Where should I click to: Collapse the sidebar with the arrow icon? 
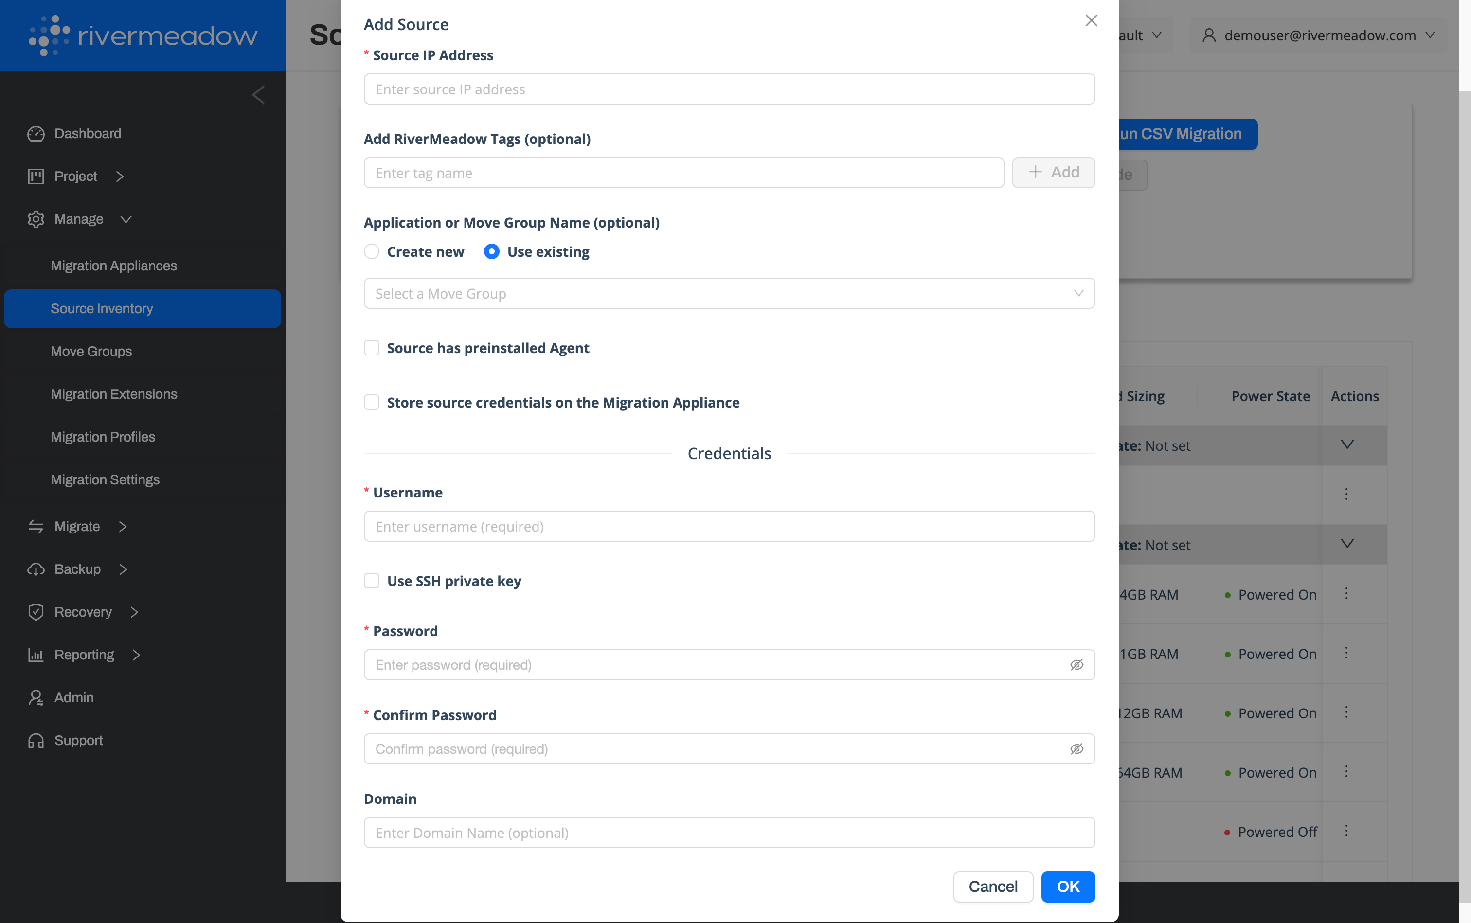coord(258,95)
